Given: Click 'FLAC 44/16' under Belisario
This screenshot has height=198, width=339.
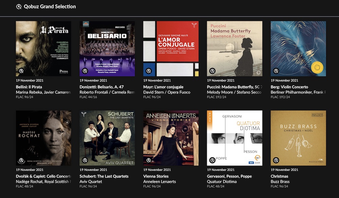Looking at the screenshot, I should click(88, 97).
